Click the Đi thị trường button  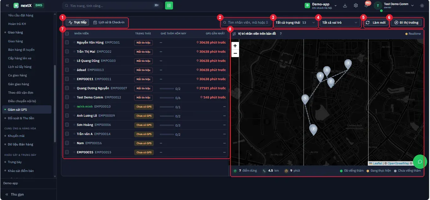(406, 23)
